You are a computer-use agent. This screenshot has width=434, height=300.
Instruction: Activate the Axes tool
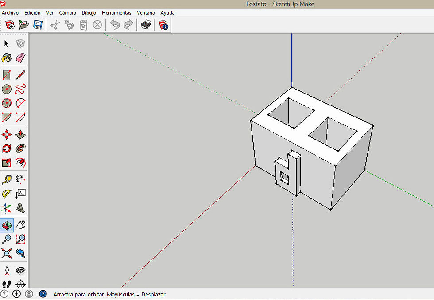[6, 208]
